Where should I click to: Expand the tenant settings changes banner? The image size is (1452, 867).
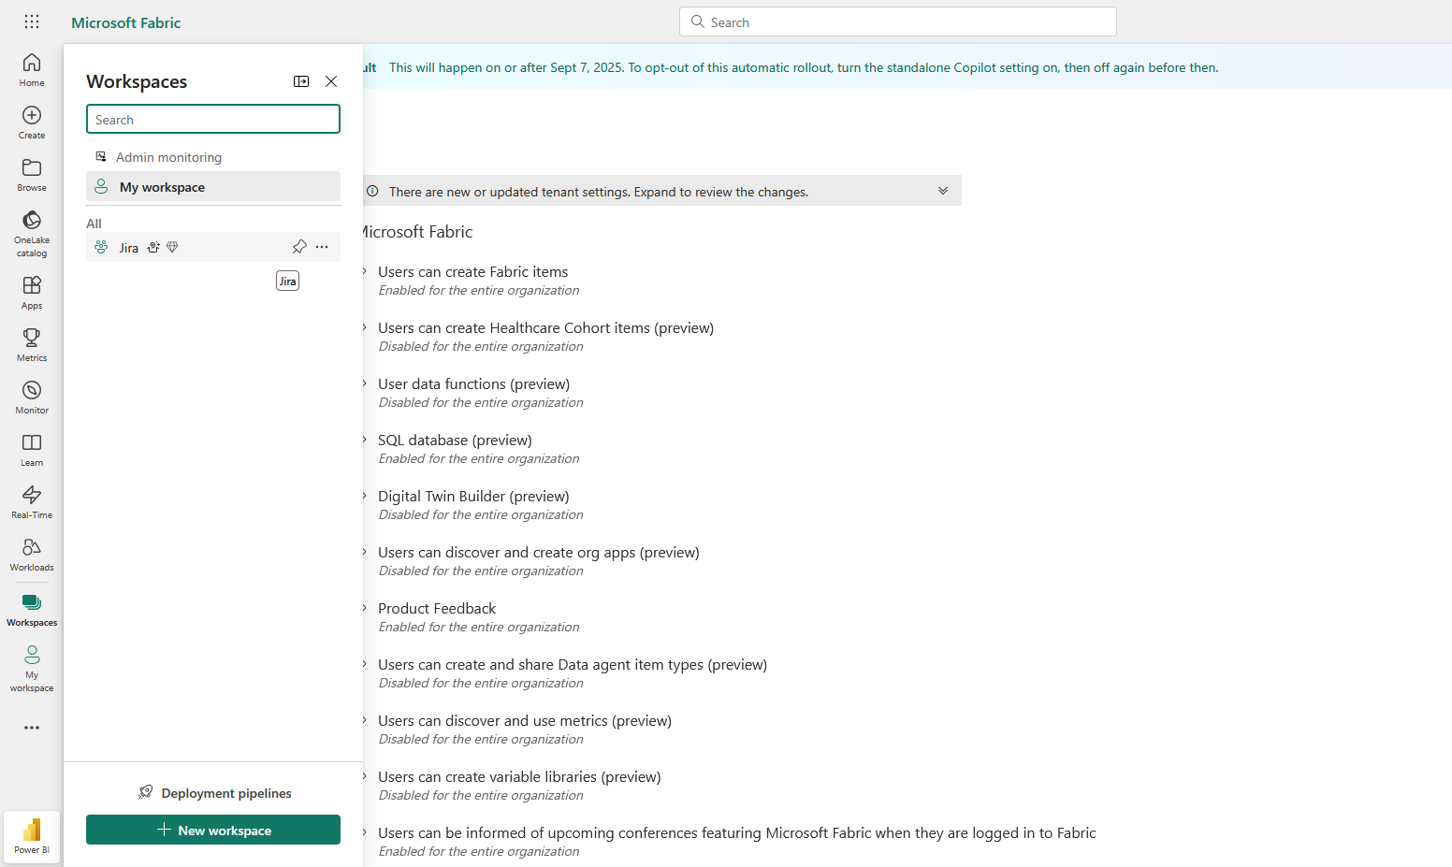[x=942, y=191]
